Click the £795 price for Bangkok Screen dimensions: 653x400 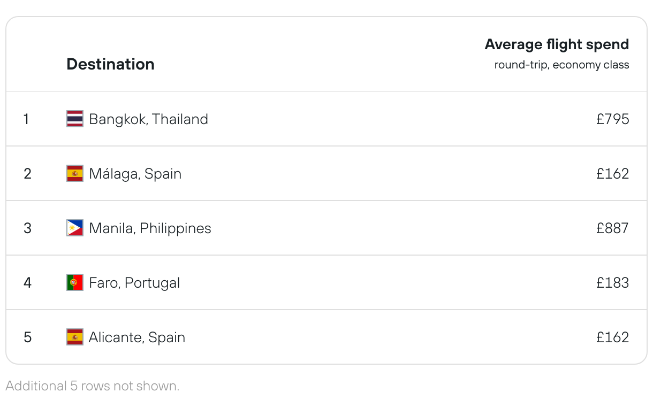point(612,119)
